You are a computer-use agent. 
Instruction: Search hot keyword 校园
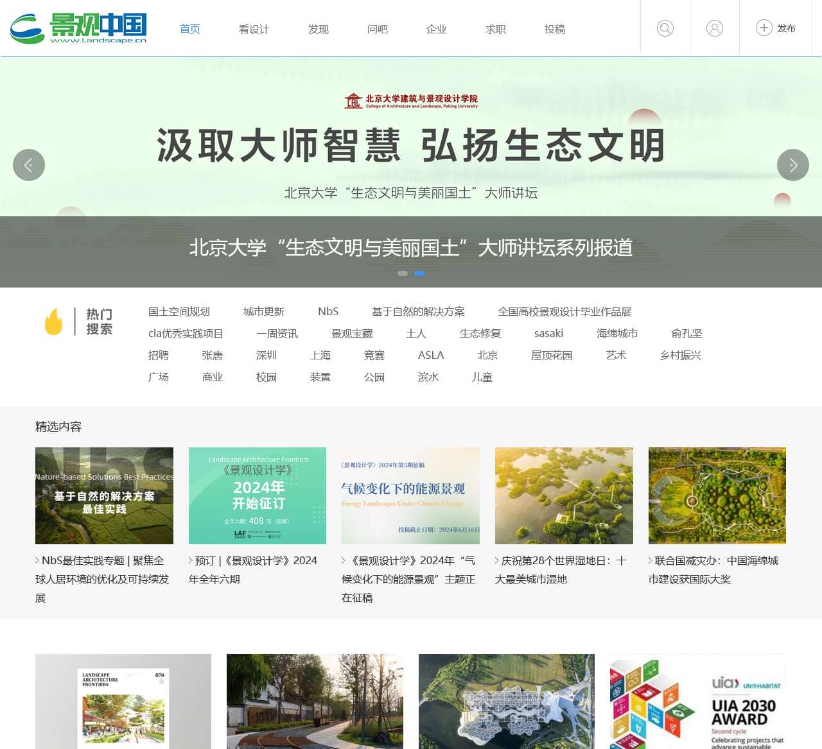pyautogui.click(x=267, y=377)
